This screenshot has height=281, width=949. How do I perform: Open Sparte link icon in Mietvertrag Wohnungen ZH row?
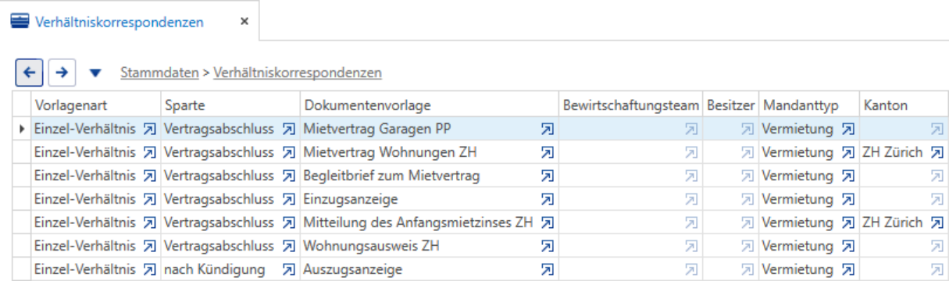(289, 152)
